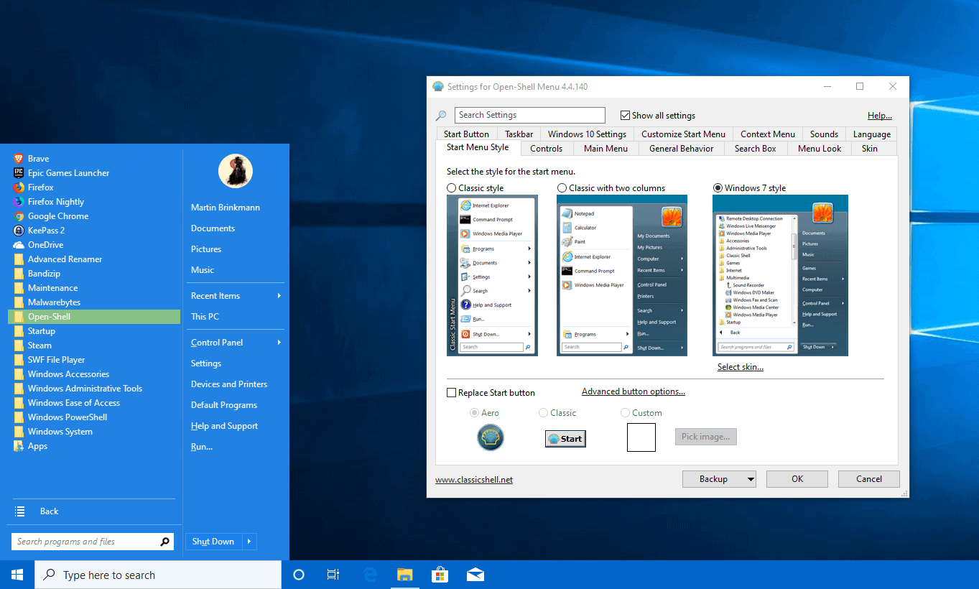Open Microsoft Store from the taskbar

[440, 575]
